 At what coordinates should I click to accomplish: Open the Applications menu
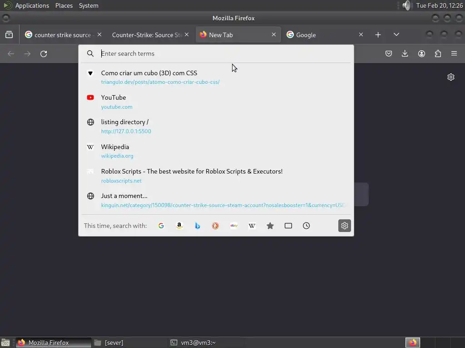32,5
